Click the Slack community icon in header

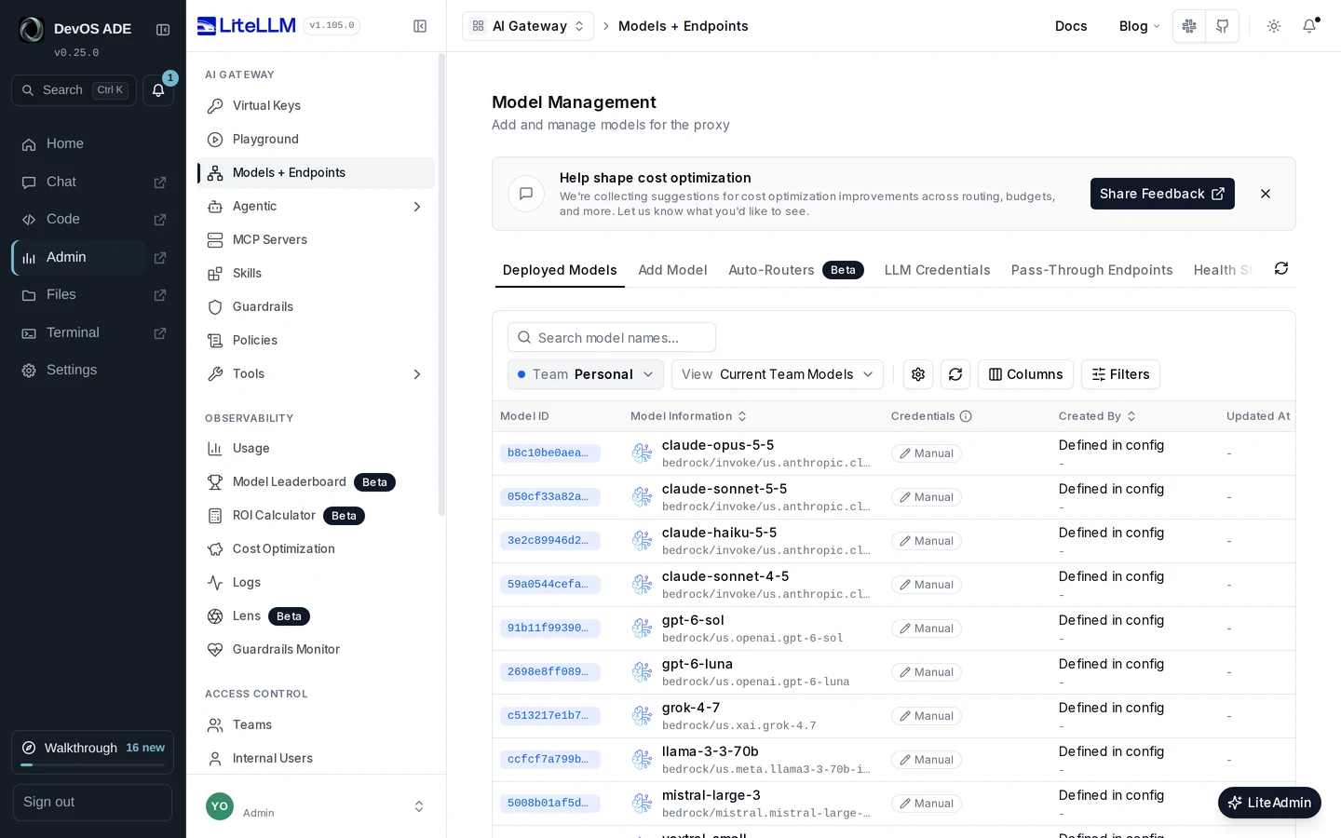1189,26
